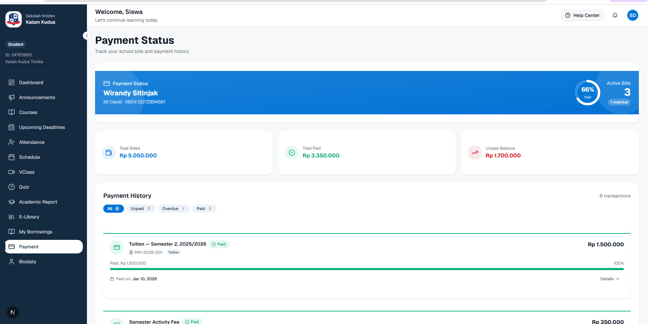Click student name Wirandy Sitinjak
Screen dimensions: 648x324
point(131,93)
